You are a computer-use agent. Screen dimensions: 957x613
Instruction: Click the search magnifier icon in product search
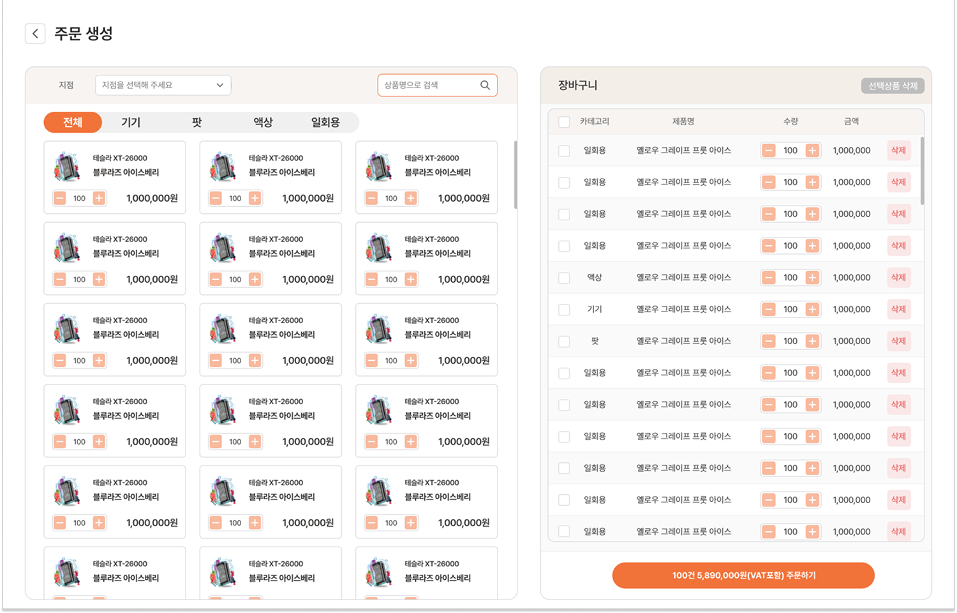click(x=485, y=85)
